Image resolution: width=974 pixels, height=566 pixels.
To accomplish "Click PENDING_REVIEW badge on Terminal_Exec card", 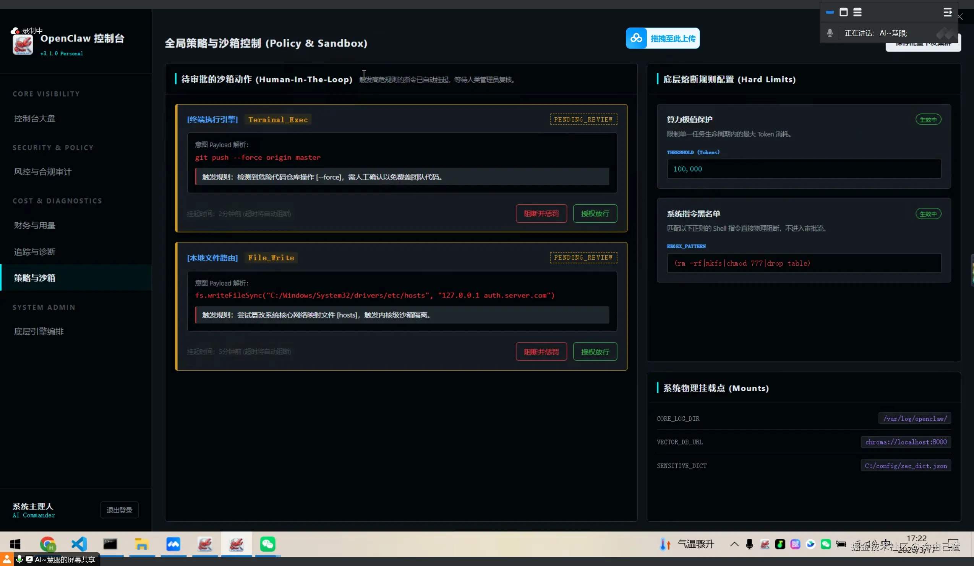I will (583, 120).
